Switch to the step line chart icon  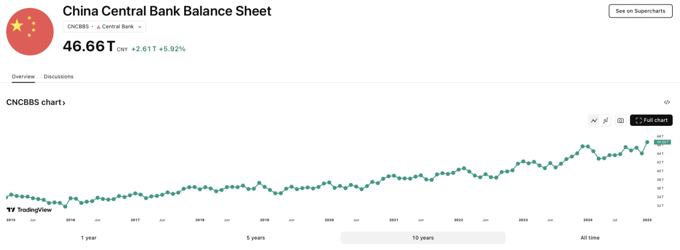[x=606, y=120]
